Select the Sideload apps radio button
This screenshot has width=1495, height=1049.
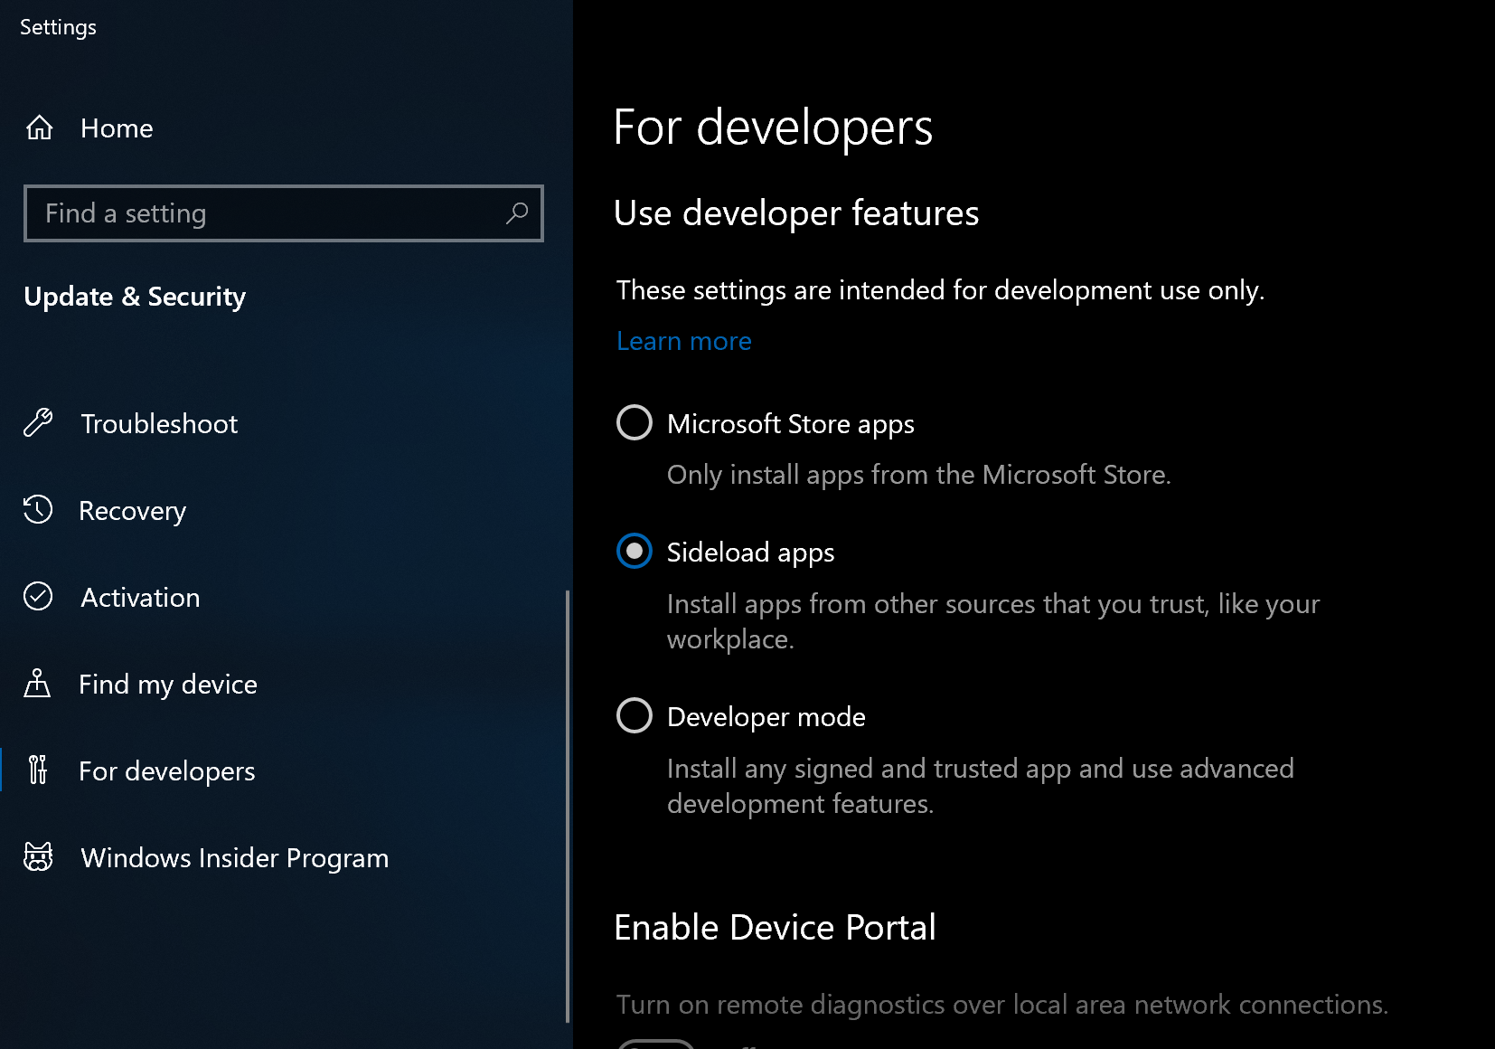[x=634, y=551]
